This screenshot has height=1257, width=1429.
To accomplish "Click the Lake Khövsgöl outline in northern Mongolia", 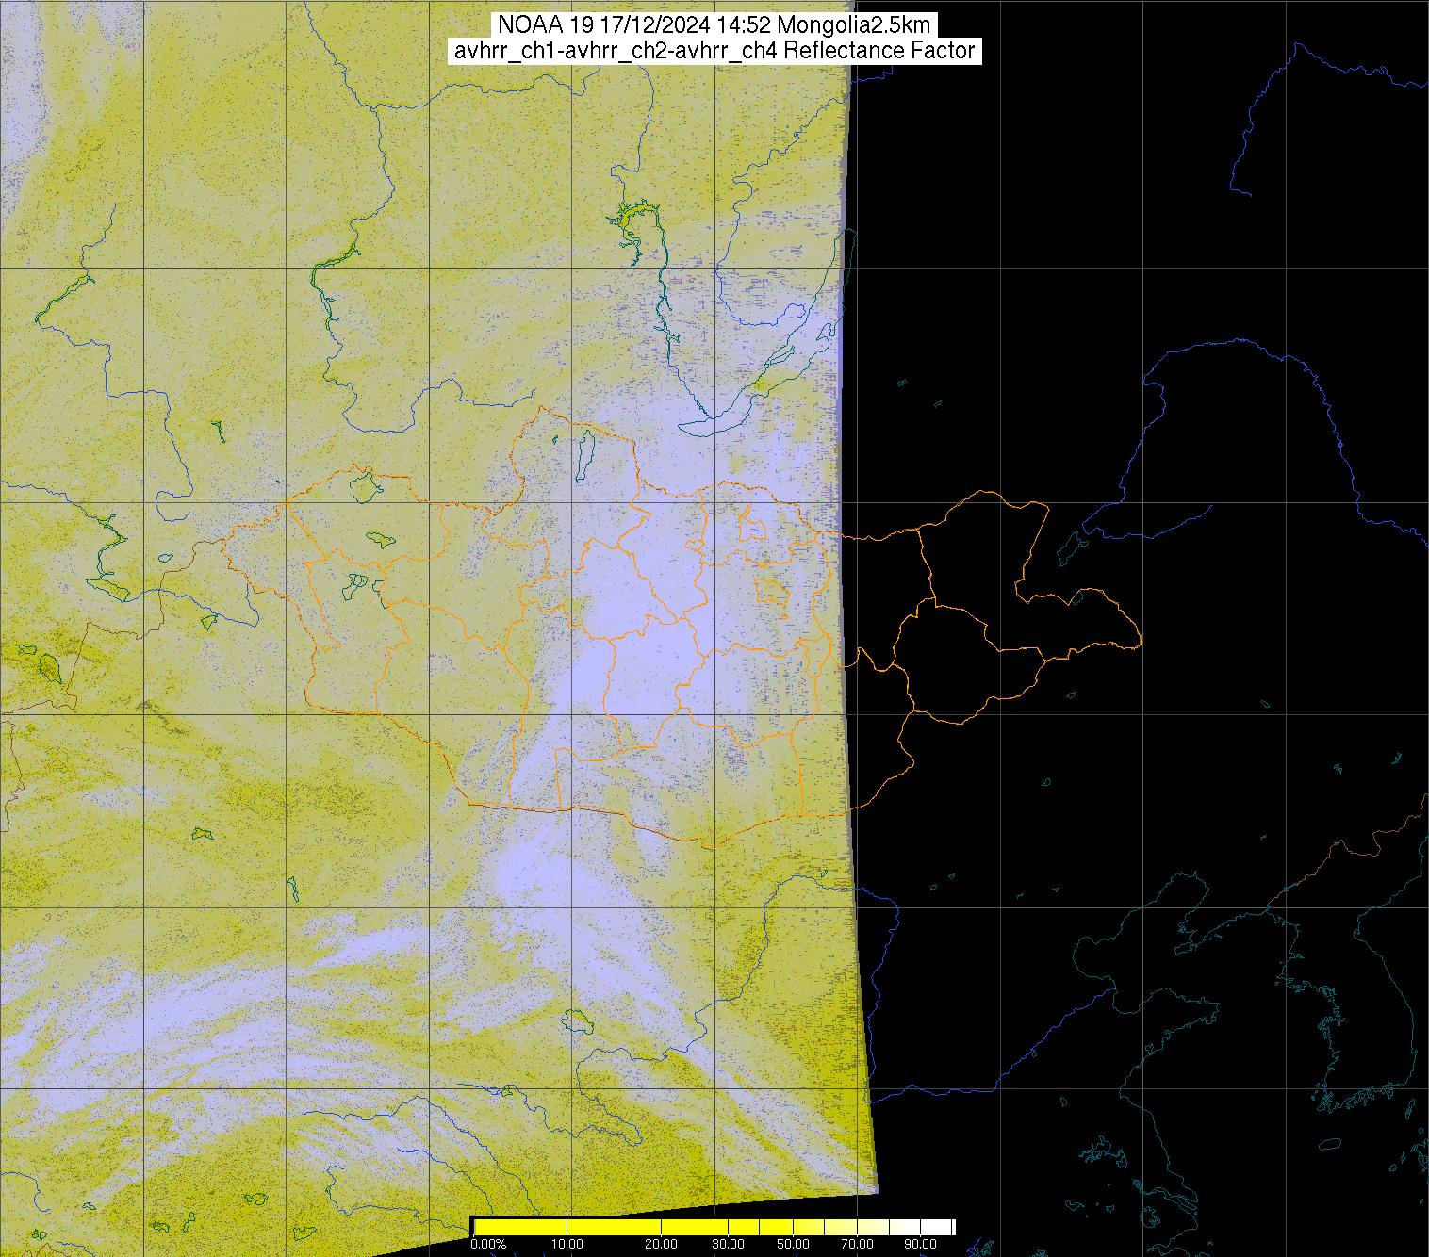I will [584, 454].
